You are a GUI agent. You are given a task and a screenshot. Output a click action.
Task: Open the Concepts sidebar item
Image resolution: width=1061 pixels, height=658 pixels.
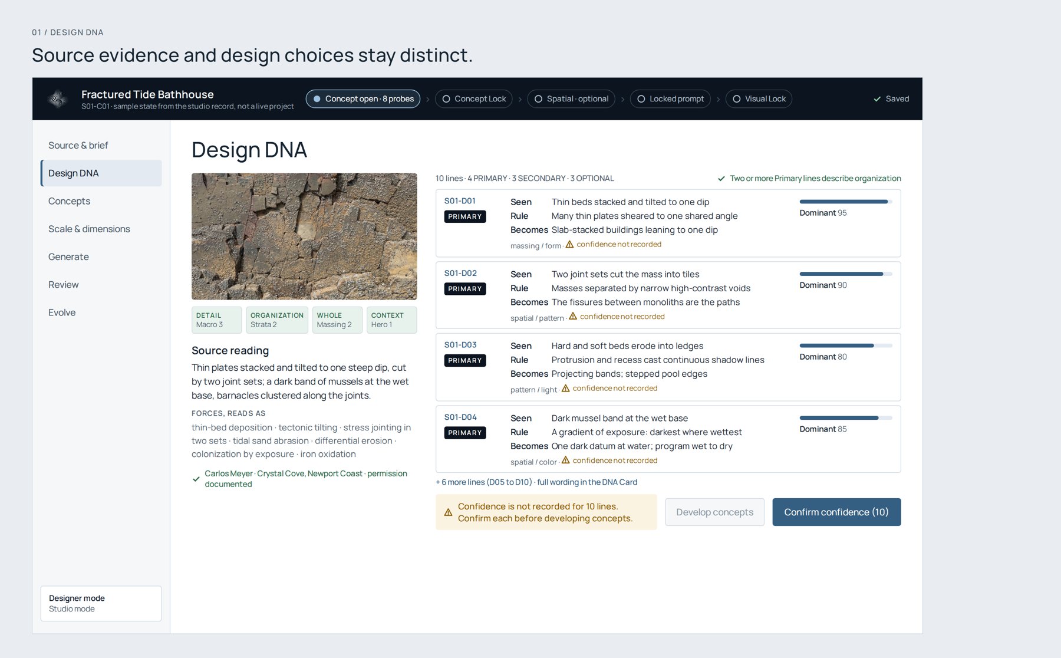(x=101, y=201)
